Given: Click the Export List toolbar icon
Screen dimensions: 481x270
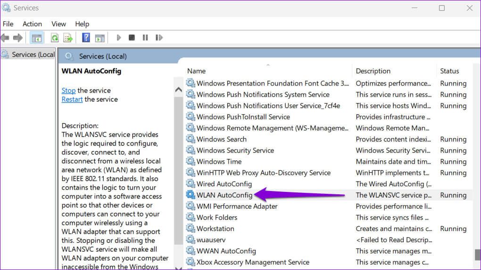Looking at the screenshot, I should pyautogui.click(x=68, y=38).
